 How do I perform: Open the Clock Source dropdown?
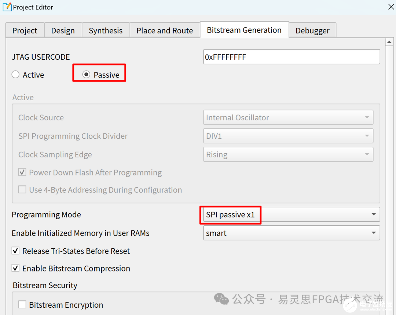coord(288,117)
